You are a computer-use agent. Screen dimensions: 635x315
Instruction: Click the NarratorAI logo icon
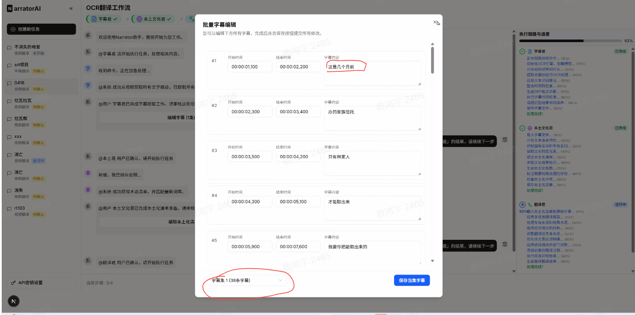[10, 9]
